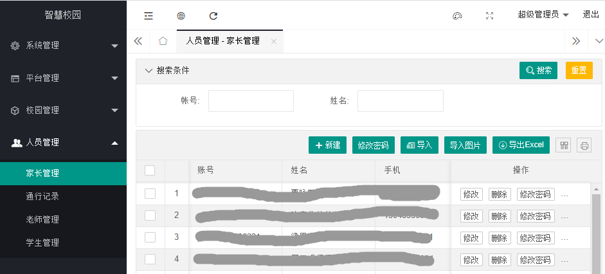This screenshot has height=274, width=605.
Task: Expand the 系统管理 sidebar menu
Action: (63, 46)
